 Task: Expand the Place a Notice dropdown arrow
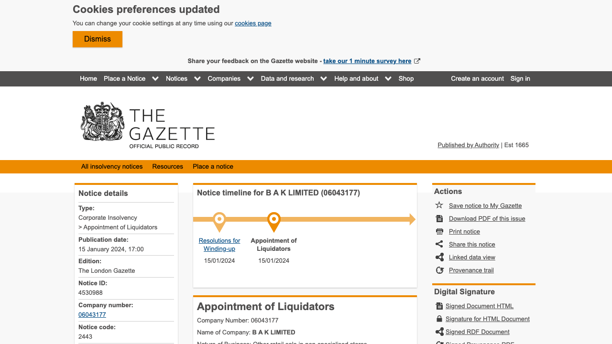155,79
